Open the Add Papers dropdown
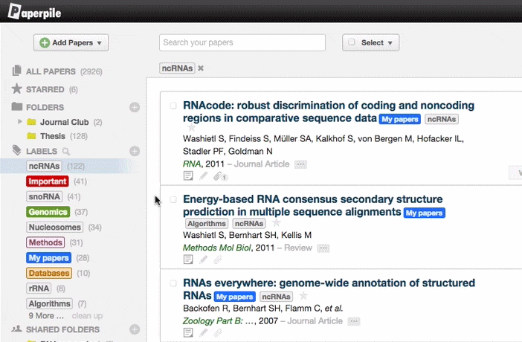Viewport: 522px width, 342px height. coord(71,42)
